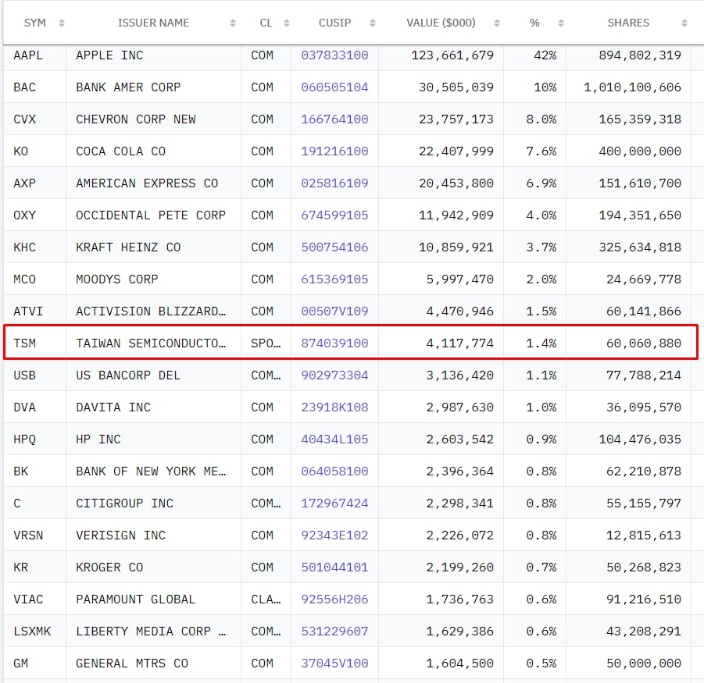Viewport: 704px width, 683px height.
Task: Click Coca Cola shares 400,000,000
Action: pyautogui.click(x=640, y=151)
